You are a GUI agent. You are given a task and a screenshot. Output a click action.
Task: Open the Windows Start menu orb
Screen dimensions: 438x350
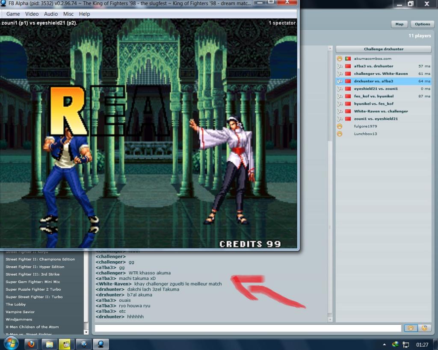point(11,344)
